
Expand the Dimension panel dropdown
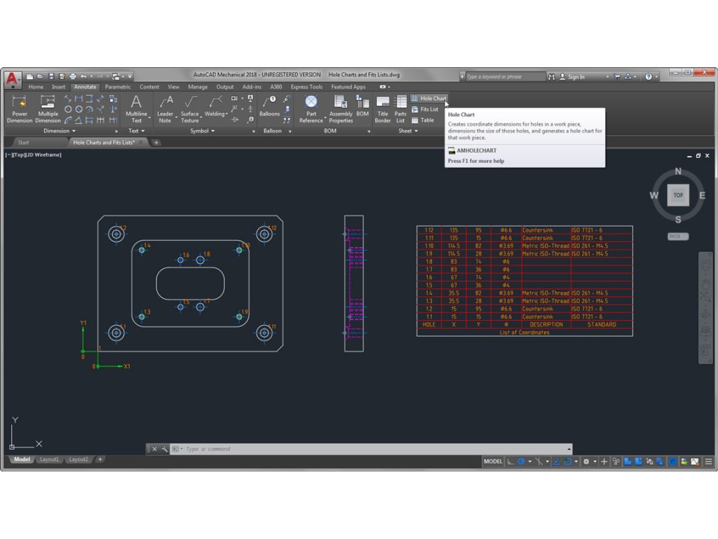[60, 131]
